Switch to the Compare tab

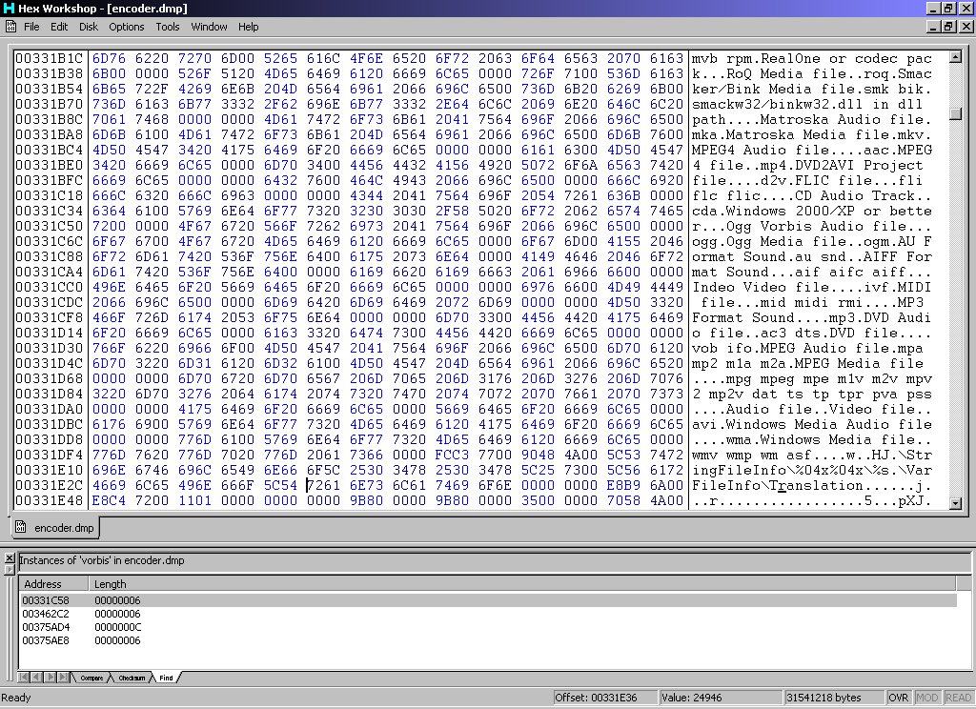pos(91,678)
